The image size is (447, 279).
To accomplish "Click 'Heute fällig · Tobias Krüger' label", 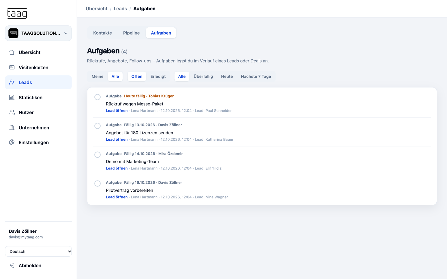I will 149,96.
